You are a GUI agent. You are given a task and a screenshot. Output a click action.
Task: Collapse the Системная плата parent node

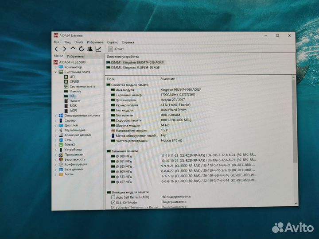click(55, 72)
